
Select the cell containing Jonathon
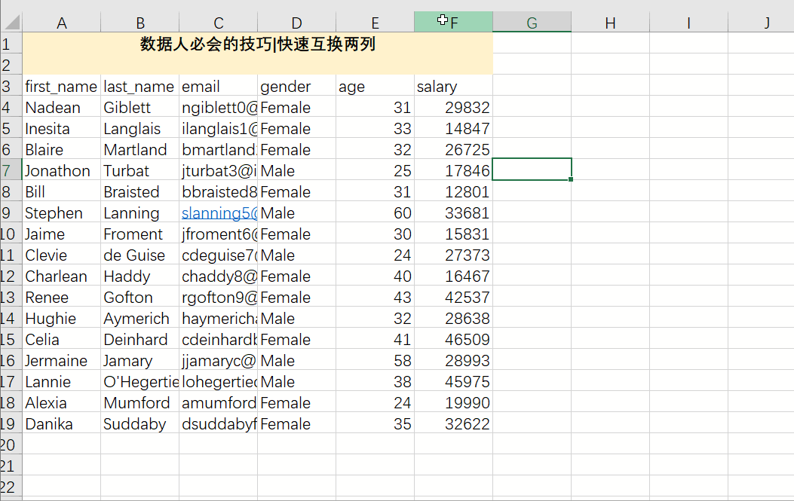coord(61,170)
